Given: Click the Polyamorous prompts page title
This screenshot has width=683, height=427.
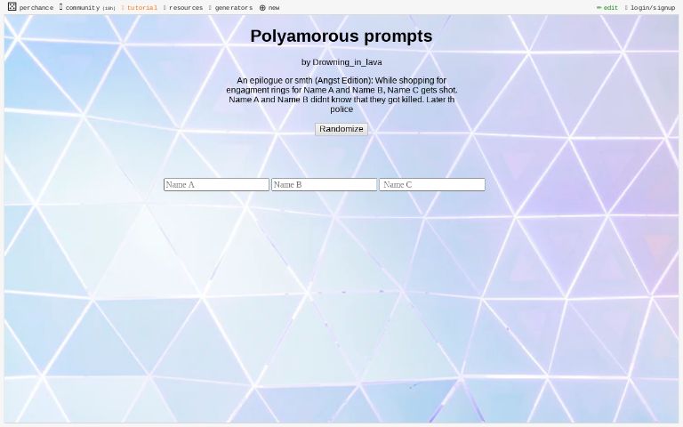Looking at the screenshot, I should click(x=341, y=36).
